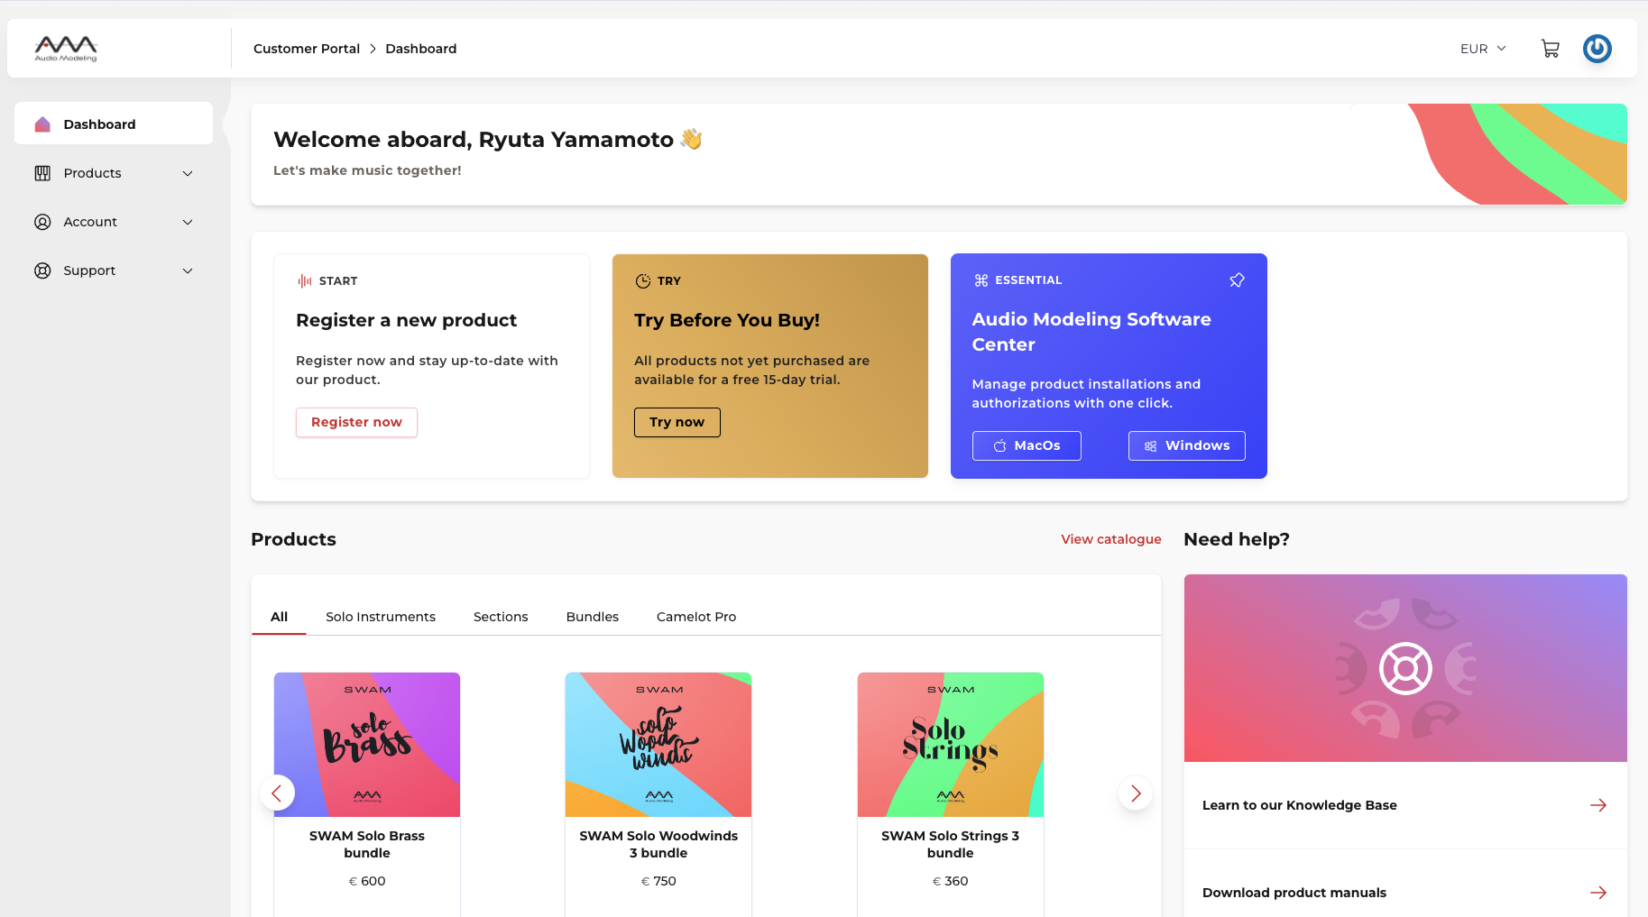Click the clock icon next to TRY
Image resolution: width=1648 pixels, height=917 pixels.
643,281
